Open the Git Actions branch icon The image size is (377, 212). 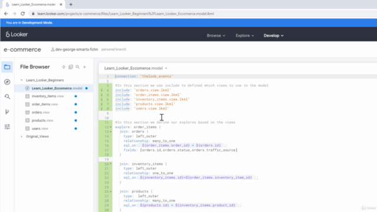(7, 111)
